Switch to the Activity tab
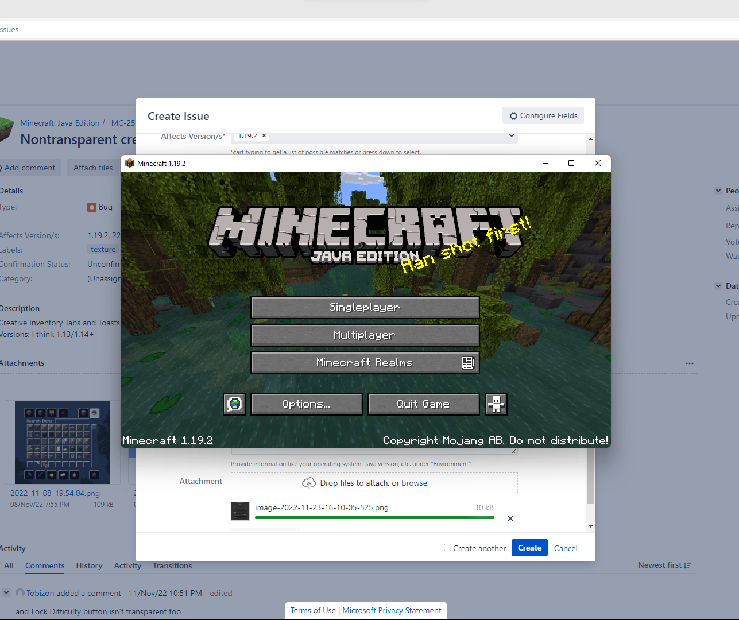739x620 pixels. point(127,566)
